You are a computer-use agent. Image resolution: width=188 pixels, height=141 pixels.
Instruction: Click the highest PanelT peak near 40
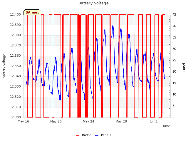[x=113, y=26]
